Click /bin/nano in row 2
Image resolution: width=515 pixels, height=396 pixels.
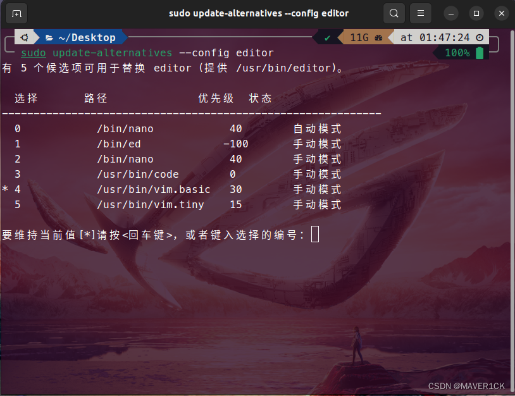point(125,159)
